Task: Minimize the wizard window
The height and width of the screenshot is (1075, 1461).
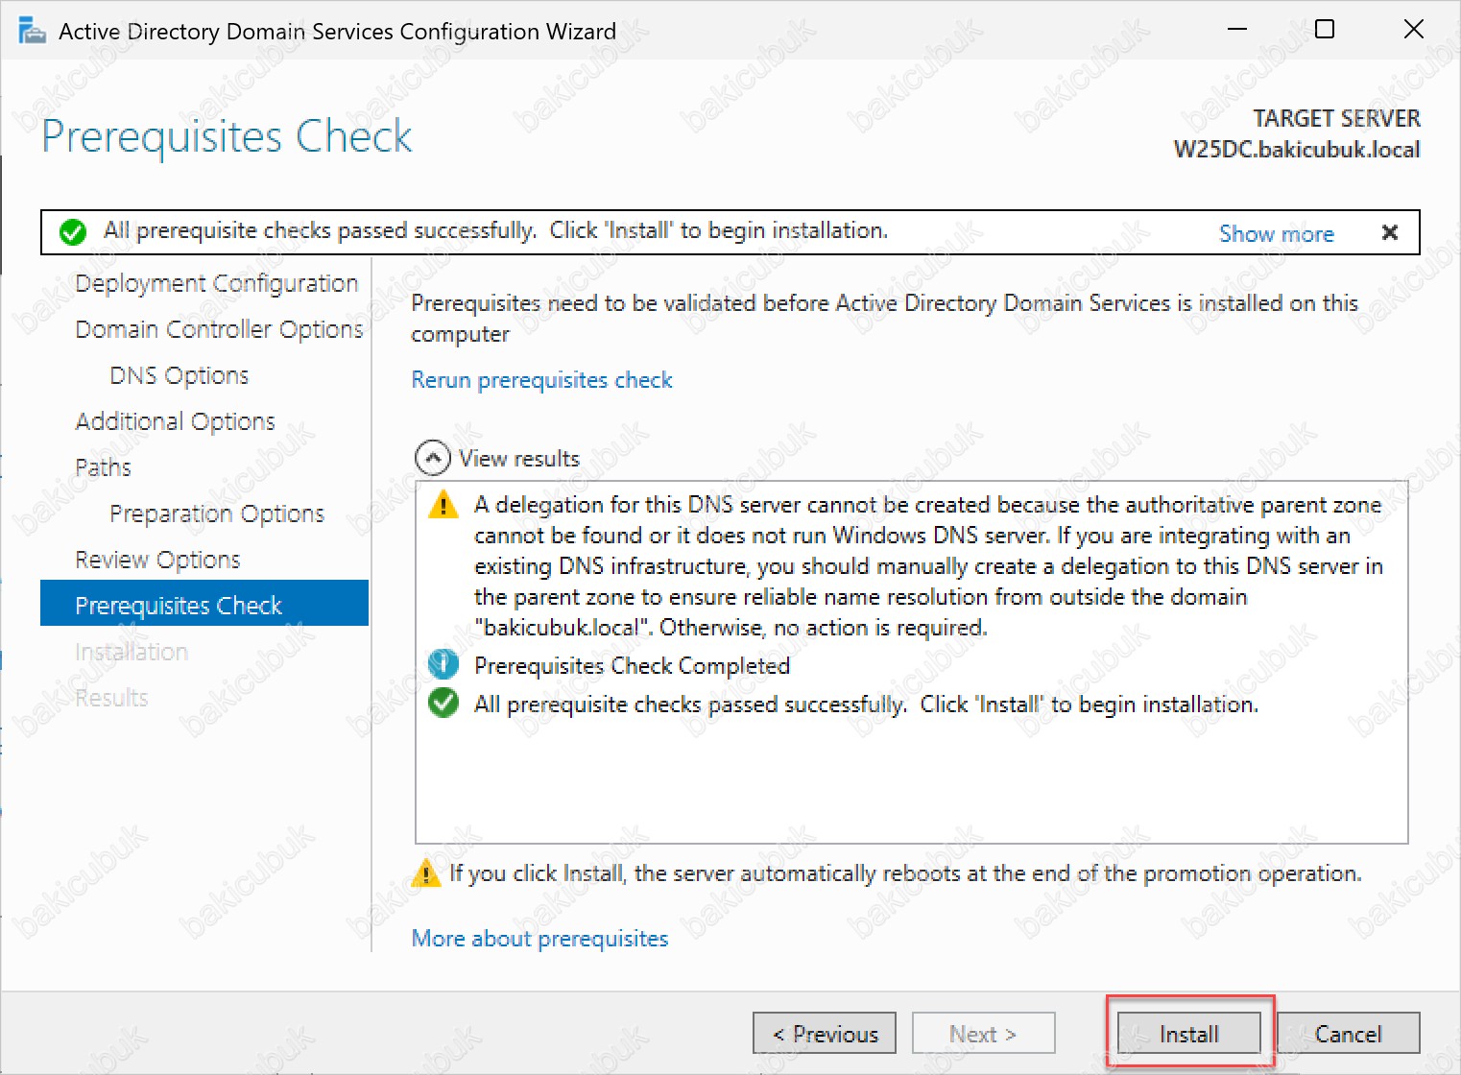Action: pos(1237,30)
